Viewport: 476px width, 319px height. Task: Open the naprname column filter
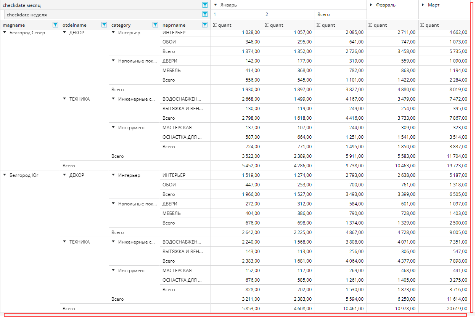205,25
